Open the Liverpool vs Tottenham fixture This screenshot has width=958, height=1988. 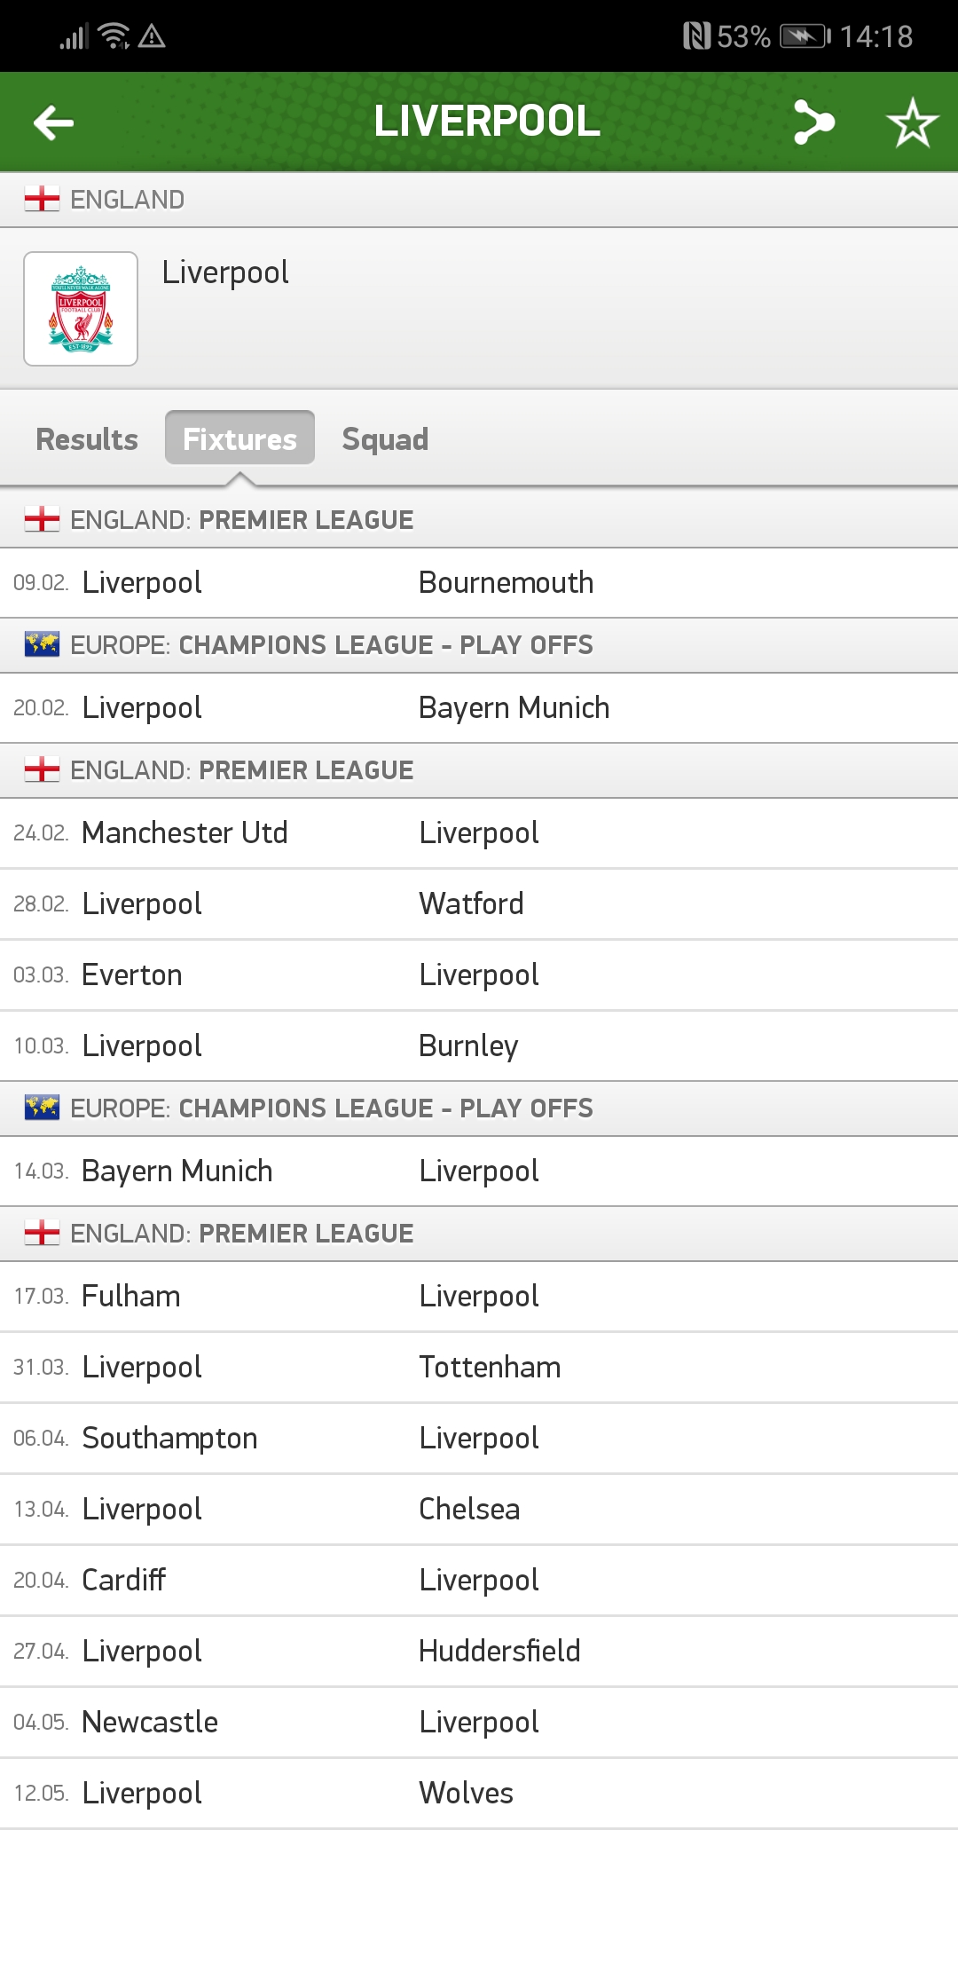click(479, 1367)
